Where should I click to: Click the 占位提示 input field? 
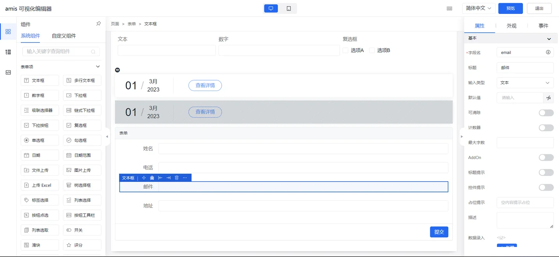tap(525, 202)
